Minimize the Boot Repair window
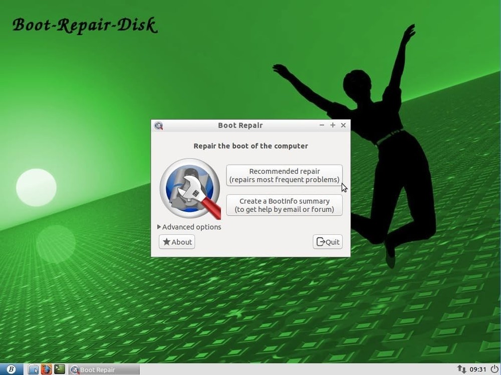Image resolution: width=501 pixels, height=375 pixels. 322,125
